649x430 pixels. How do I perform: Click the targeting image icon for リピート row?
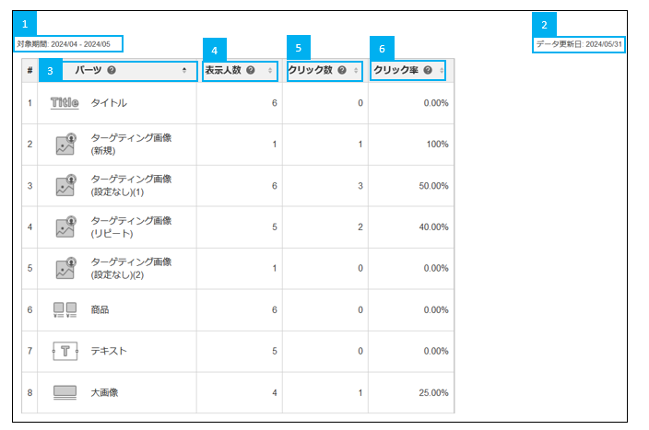pos(66,227)
